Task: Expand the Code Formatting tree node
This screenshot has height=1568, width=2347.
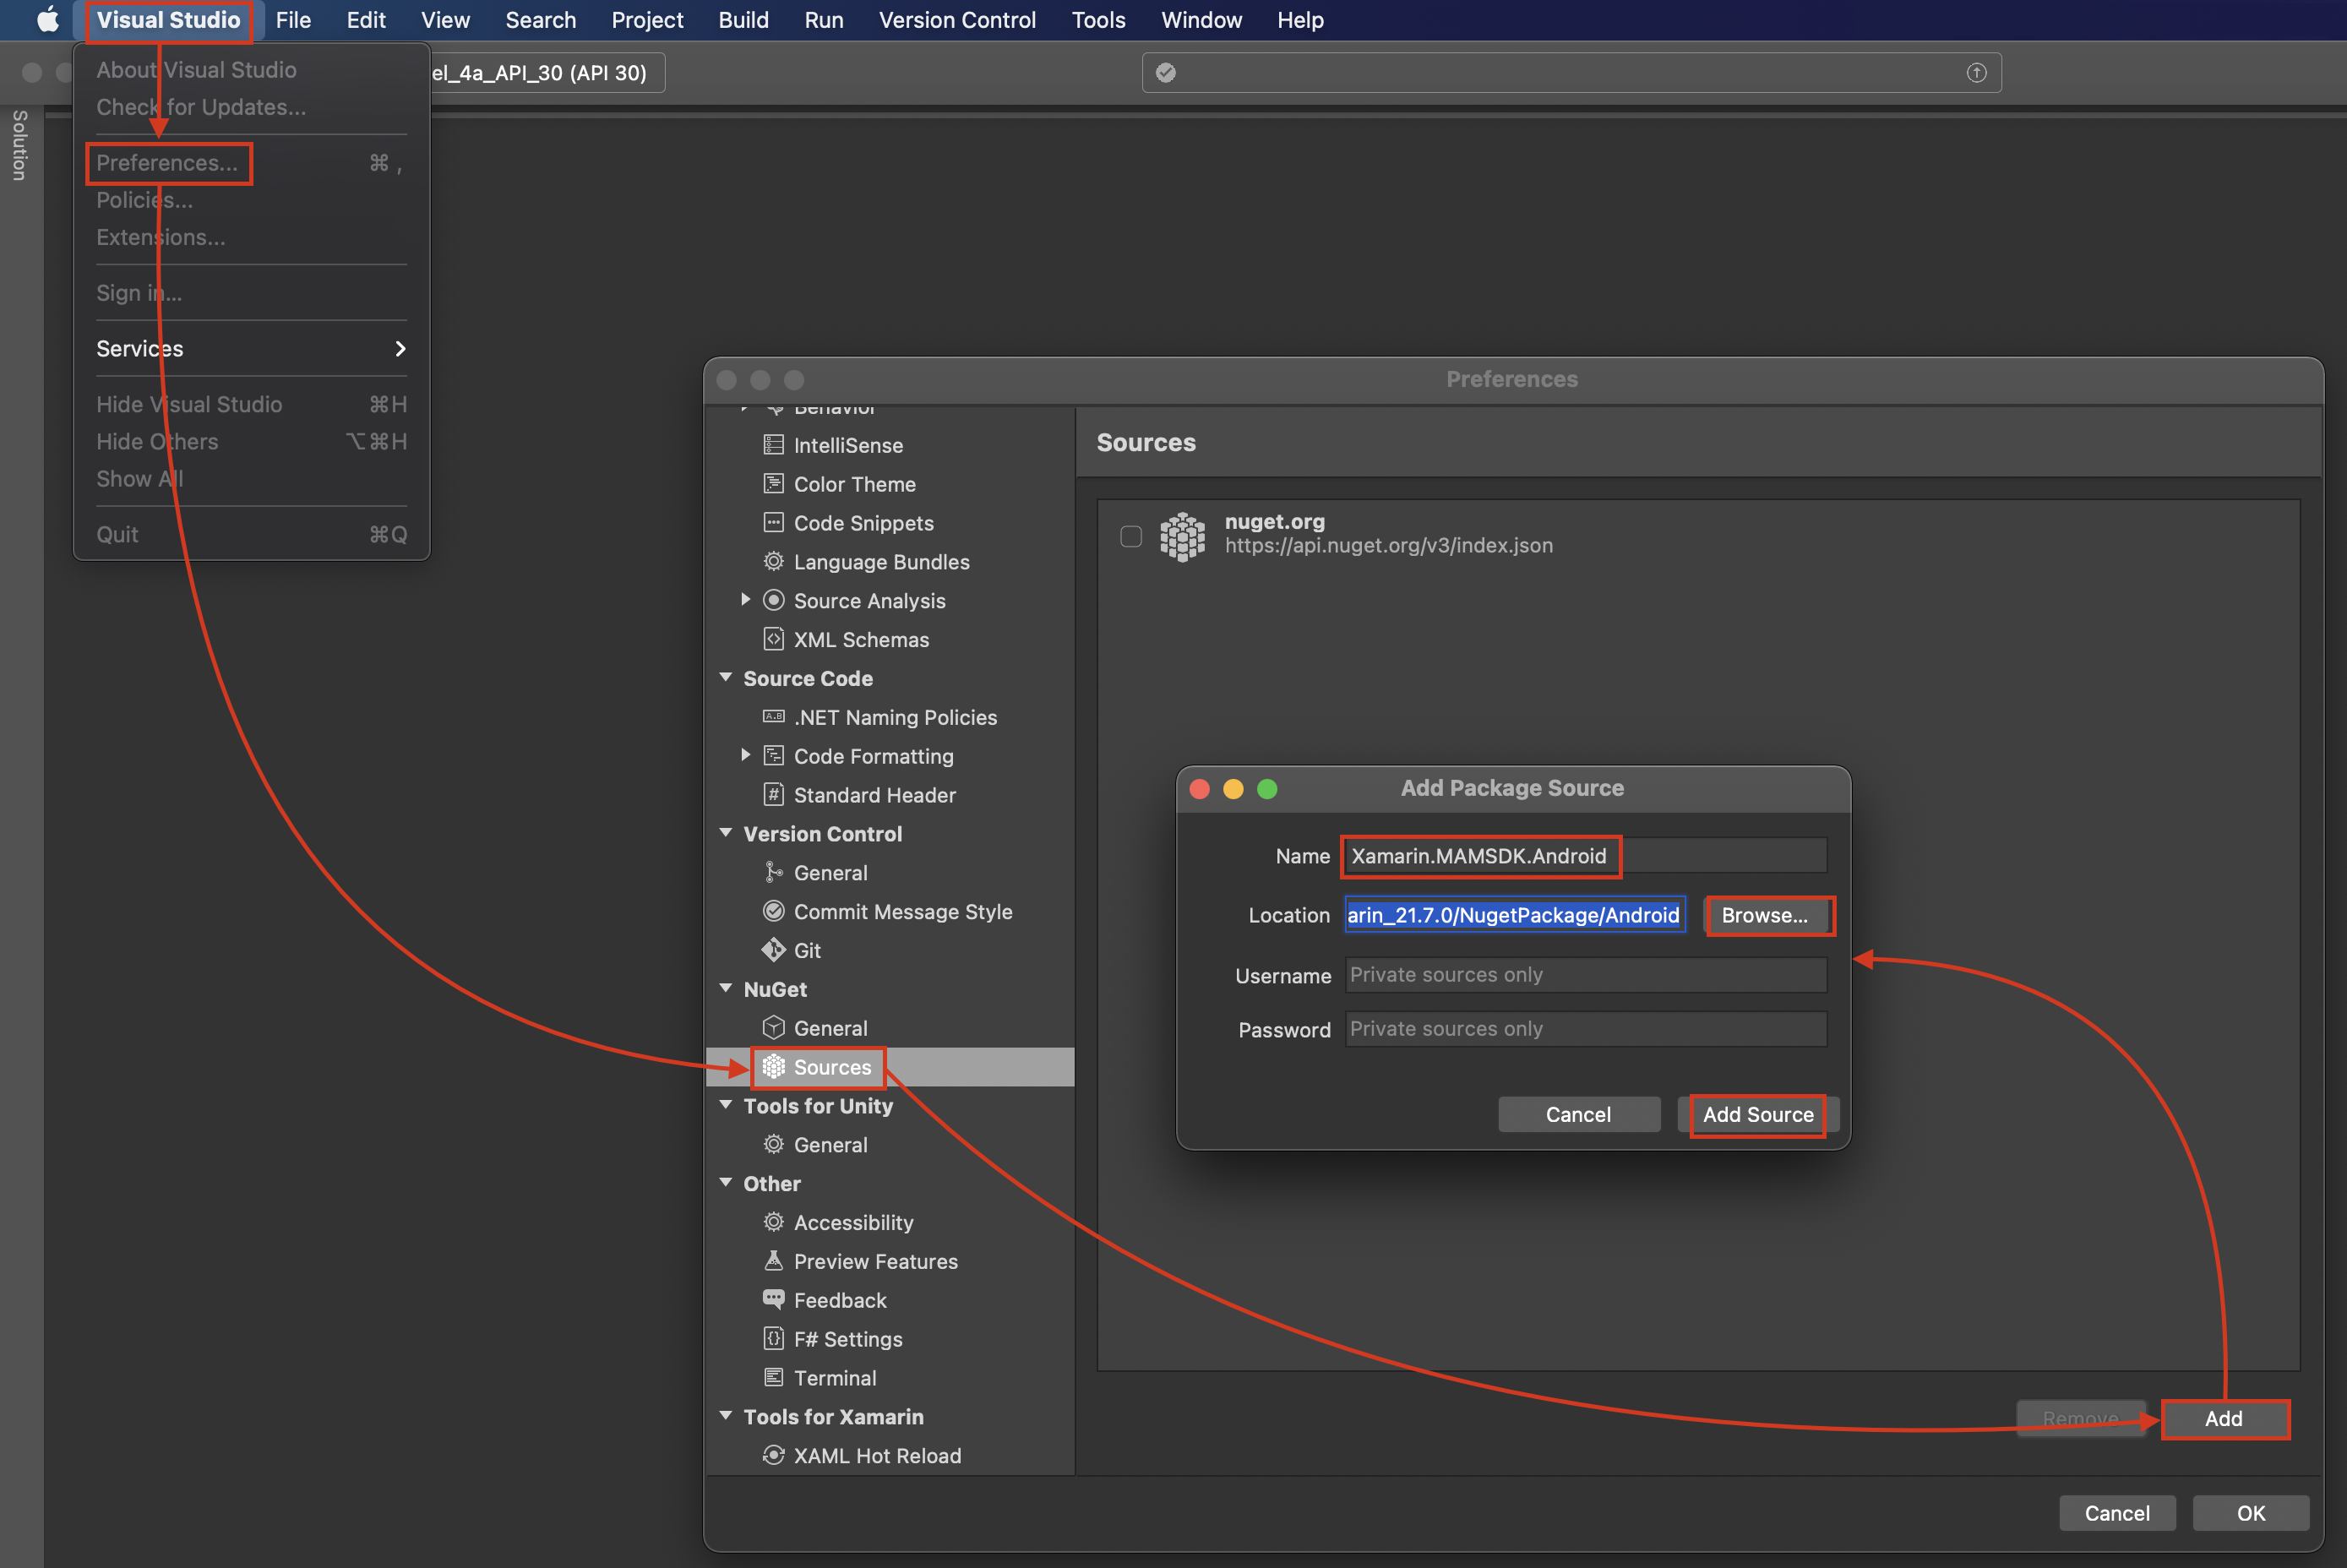Action: click(x=745, y=756)
